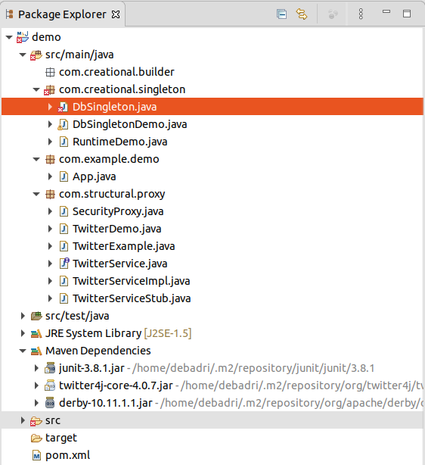The width and height of the screenshot is (425, 465).
Task: Expand App.java
Action: tap(50, 176)
